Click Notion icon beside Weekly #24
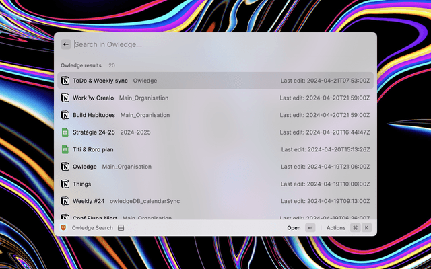 [x=65, y=201]
